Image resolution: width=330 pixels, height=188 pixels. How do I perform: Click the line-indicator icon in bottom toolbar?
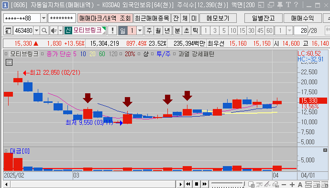point(259,185)
